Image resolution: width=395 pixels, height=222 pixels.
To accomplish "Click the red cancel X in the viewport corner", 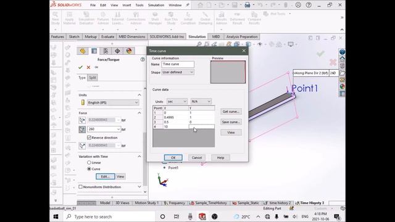I will [x=333, y=62].
